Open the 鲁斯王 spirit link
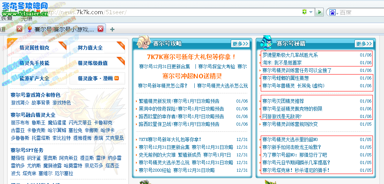 (x=38, y=123)
